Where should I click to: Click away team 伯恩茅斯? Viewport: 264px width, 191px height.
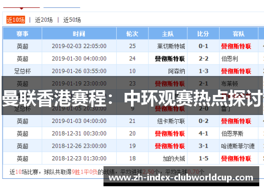pyautogui.click(x=232, y=133)
